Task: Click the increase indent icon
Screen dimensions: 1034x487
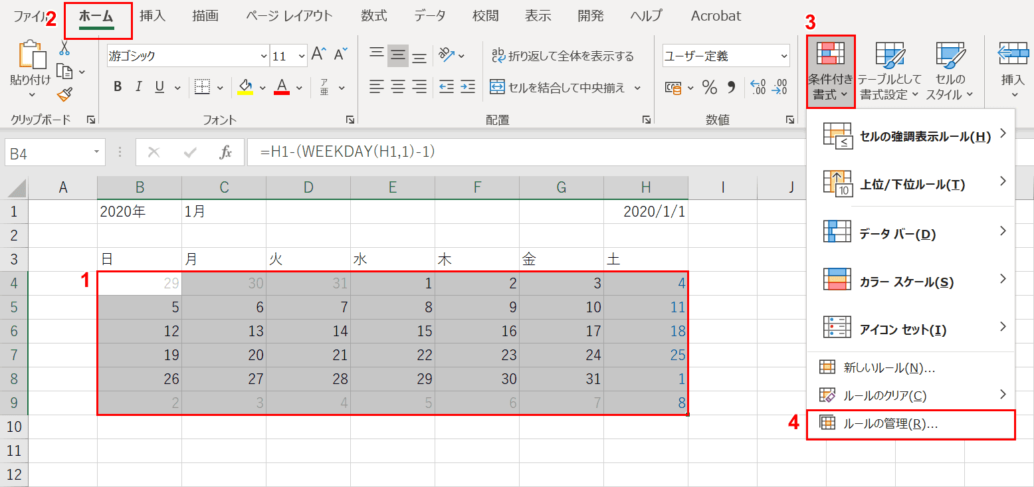Action: [x=468, y=87]
